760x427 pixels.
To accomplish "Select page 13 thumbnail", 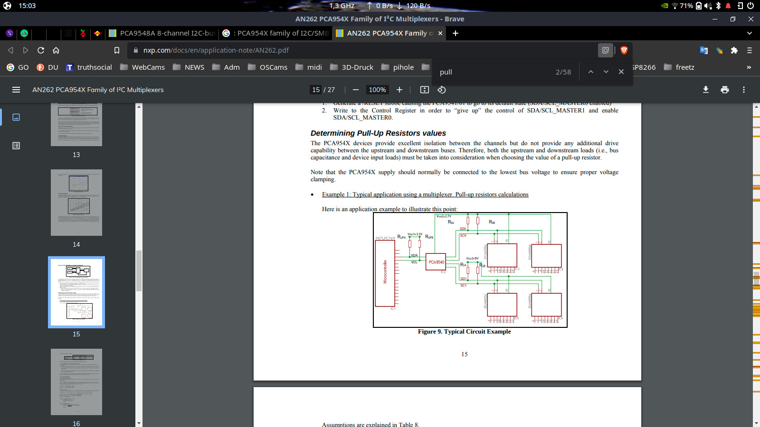I will click(76, 125).
